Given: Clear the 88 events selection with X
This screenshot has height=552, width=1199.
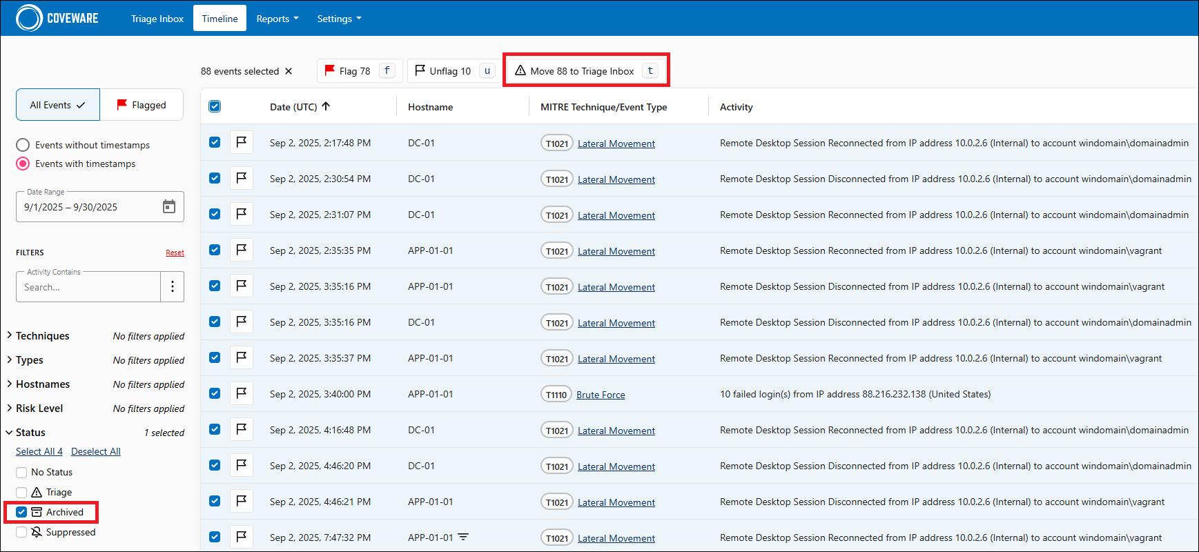Looking at the screenshot, I should click(x=289, y=71).
